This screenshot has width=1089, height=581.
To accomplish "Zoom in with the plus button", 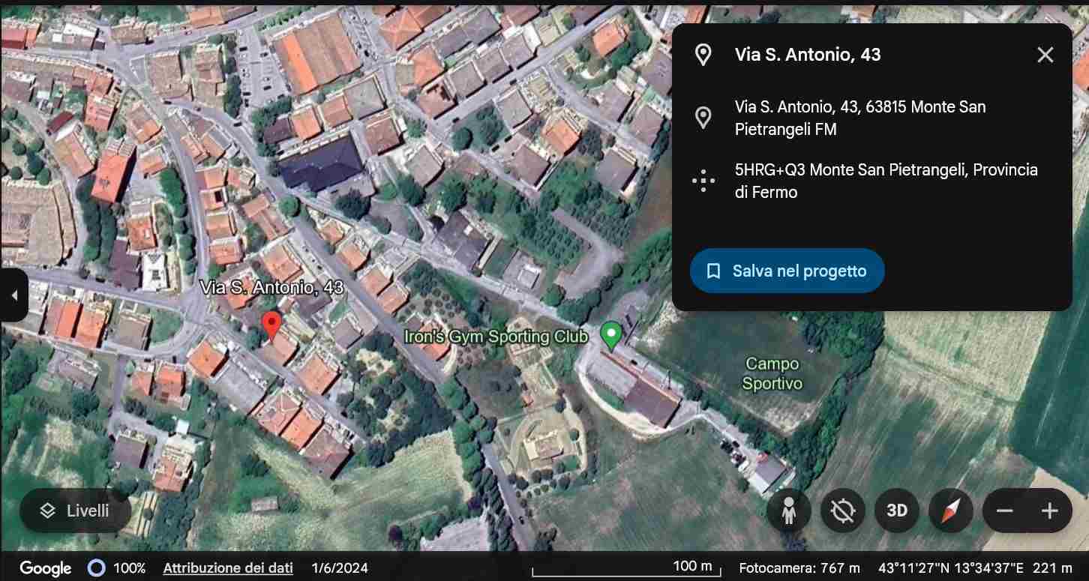I will pos(1049,511).
